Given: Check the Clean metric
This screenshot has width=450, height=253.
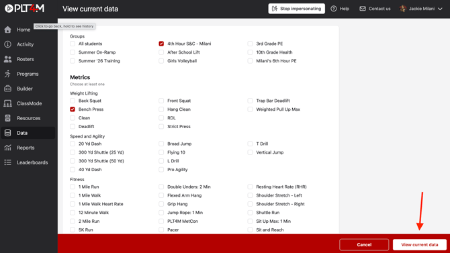Looking at the screenshot, I should 73,118.
